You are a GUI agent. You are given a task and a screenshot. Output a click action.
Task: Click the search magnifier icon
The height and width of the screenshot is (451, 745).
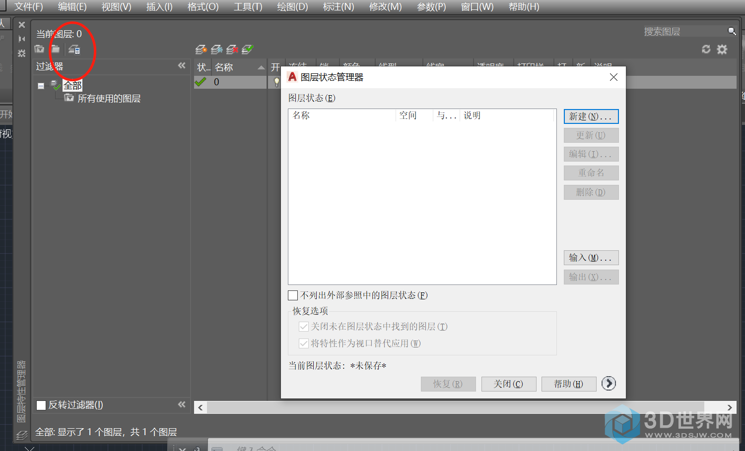732,31
